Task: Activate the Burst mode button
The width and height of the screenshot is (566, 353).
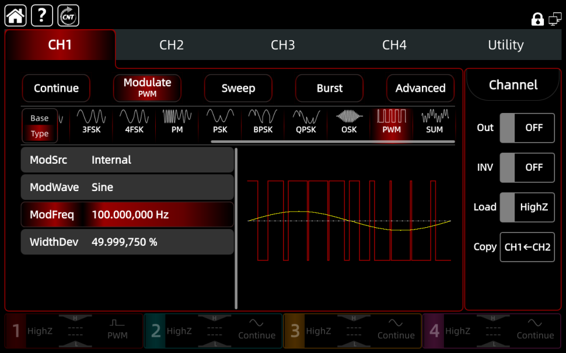Action: tap(329, 88)
